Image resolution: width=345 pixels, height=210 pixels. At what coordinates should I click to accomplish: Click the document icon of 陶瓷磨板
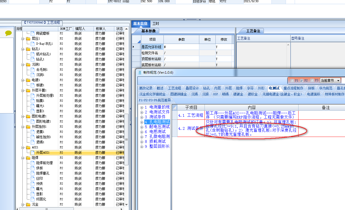coord(33,33)
